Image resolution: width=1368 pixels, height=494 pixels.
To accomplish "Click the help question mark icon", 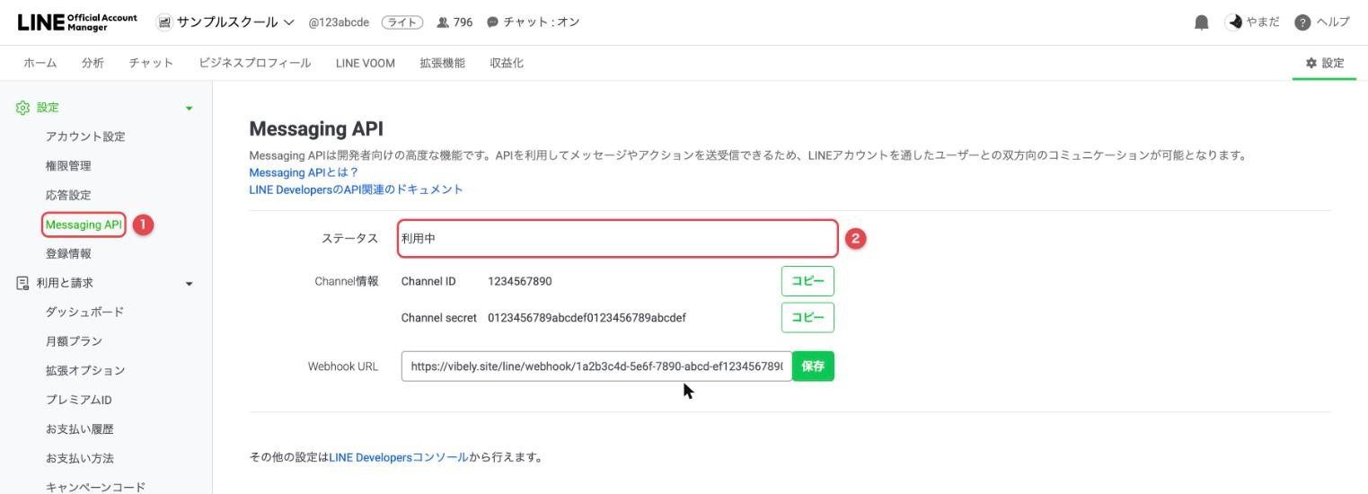I will tap(1302, 22).
